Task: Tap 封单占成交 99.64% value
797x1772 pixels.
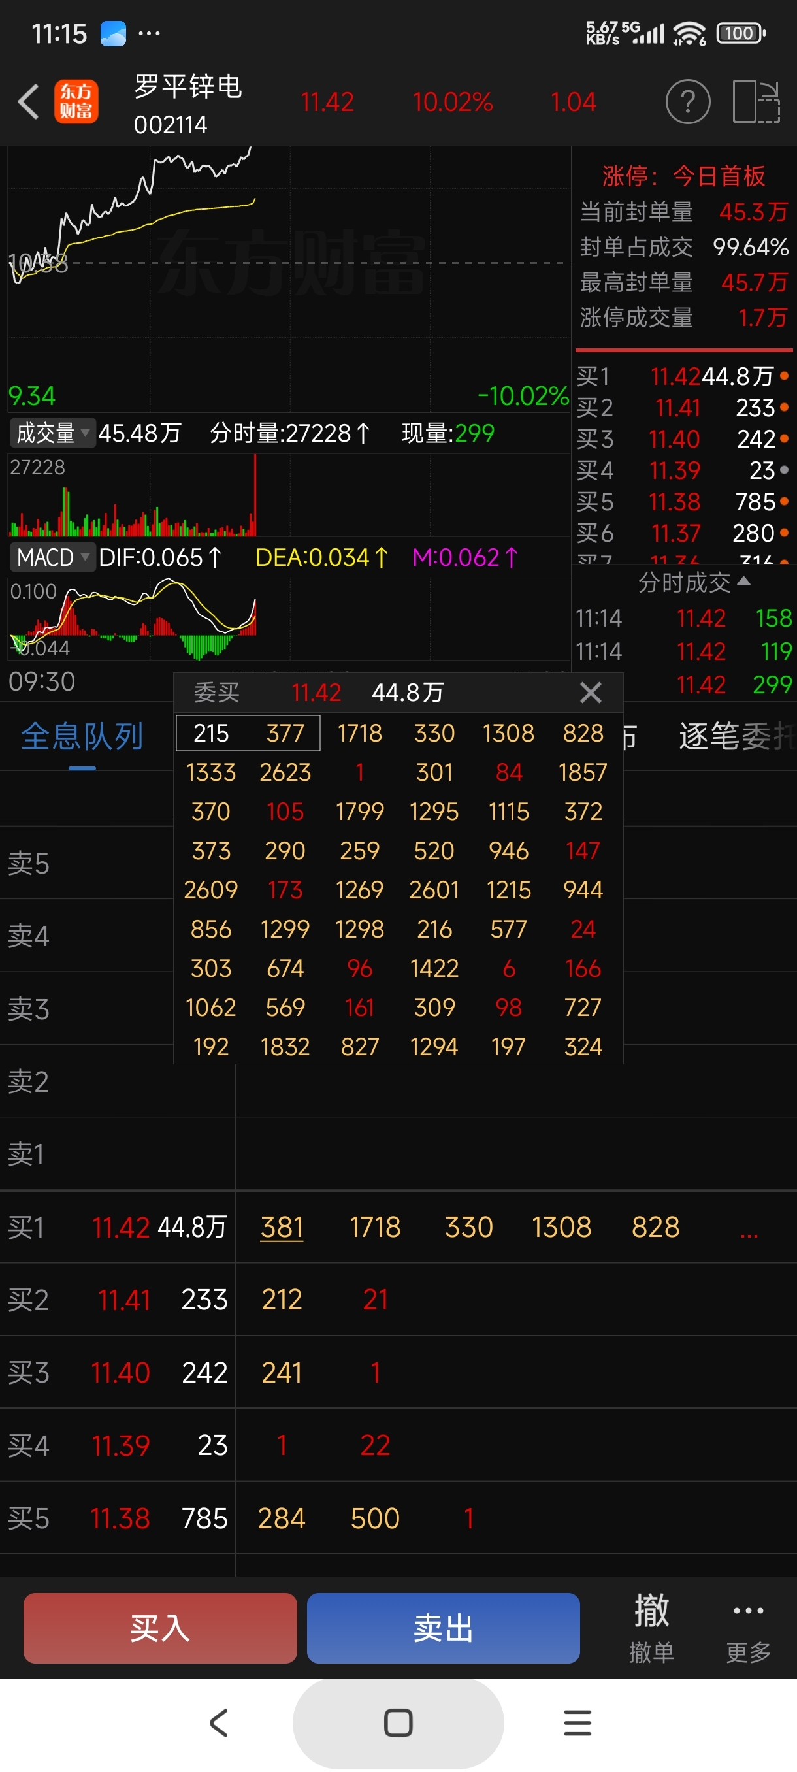Action: pyautogui.click(x=750, y=247)
